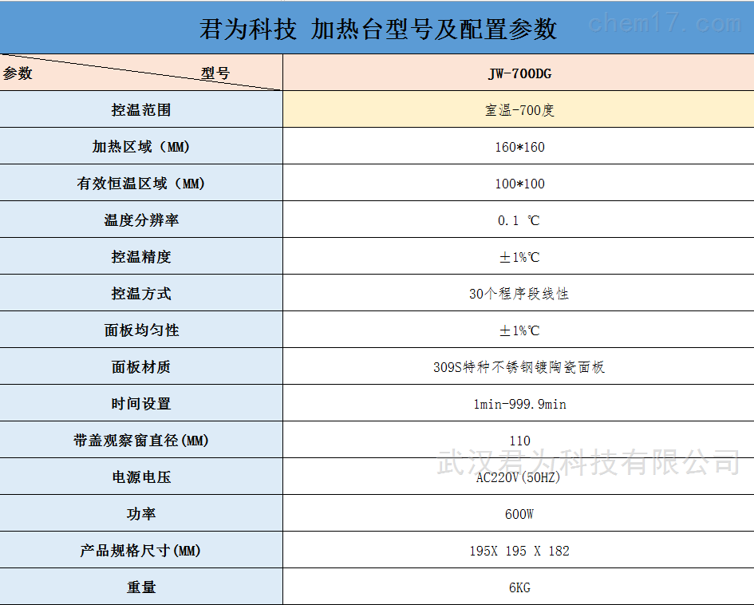The image size is (754, 605).
Task: Select the 100*100 value cell
Action: tap(519, 184)
